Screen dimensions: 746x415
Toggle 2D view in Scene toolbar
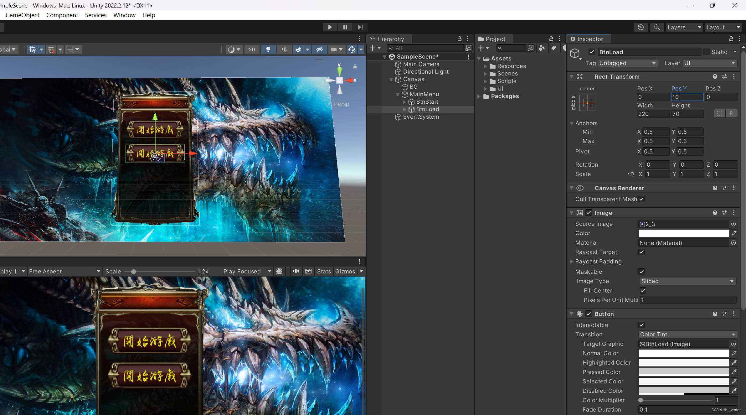click(x=252, y=49)
